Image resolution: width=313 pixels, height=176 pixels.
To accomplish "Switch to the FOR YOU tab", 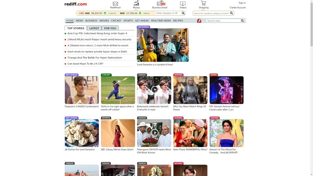I will pos(110,28).
